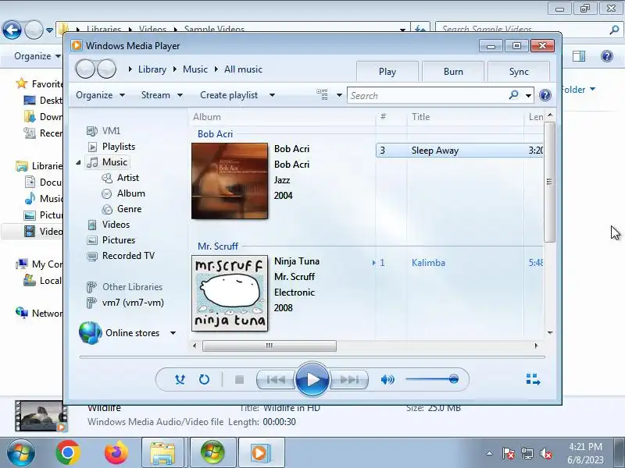Create a new playlist
625x468 pixels.
(229, 95)
